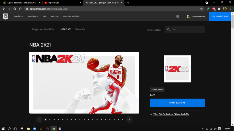The image size is (234, 131).
Task: Switch to the Eklentiler tab
Action: point(80,29)
